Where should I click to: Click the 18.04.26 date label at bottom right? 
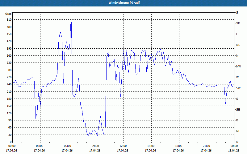(x=234, y=151)
